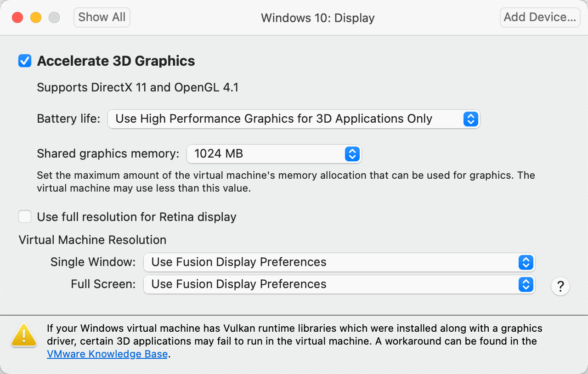Uncheck the Accelerate 3D Graphics checkbox

[x=25, y=61]
